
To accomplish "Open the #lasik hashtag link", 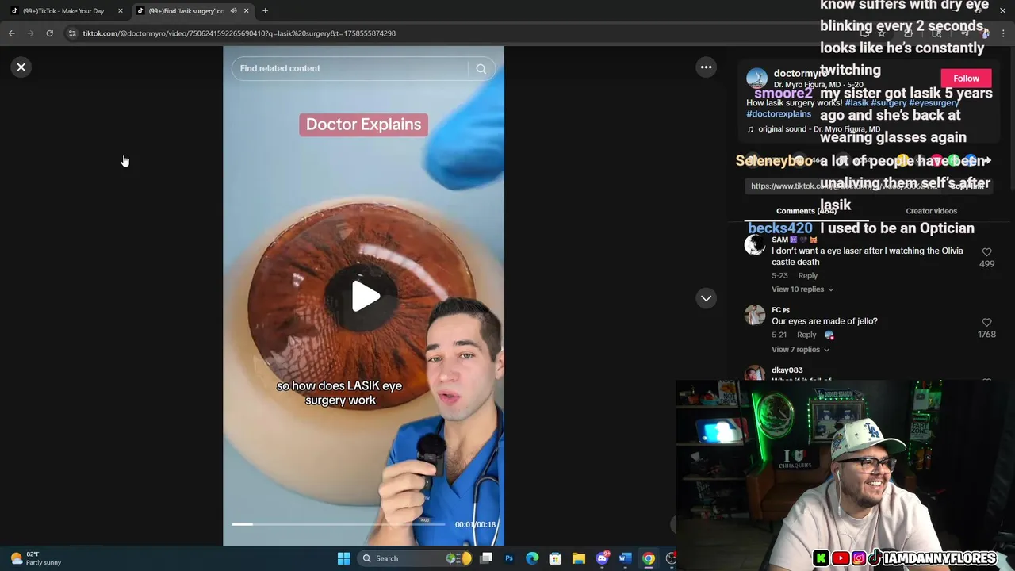I will click(x=856, y=103).
